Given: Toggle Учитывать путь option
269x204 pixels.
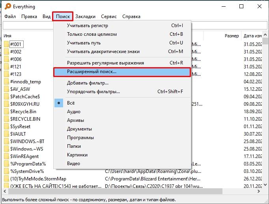Looking at the screenshot, I should [122, 43].
